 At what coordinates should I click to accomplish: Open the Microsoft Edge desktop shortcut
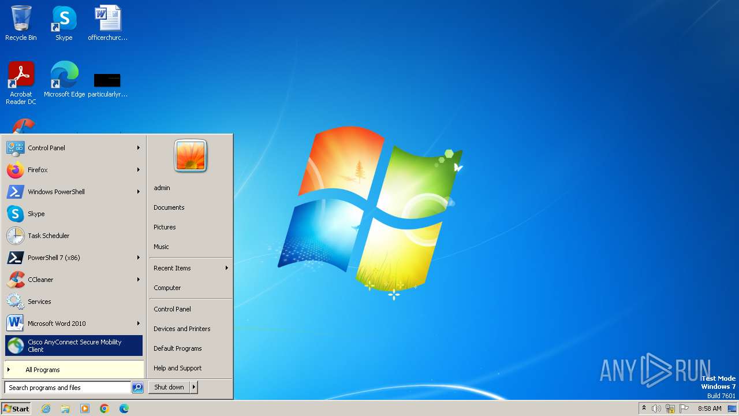pyautogui.click(x=64, y=79)
